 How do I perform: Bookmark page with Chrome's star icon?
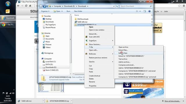179,6
